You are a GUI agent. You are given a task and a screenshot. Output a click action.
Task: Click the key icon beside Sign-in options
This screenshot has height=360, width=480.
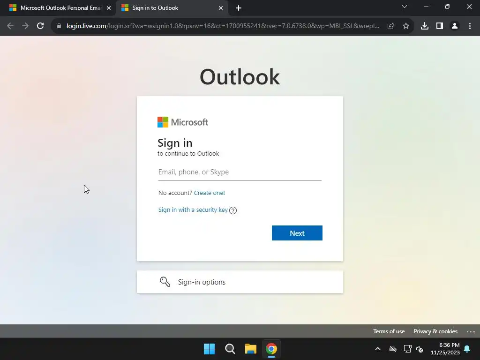coord(165,282)
